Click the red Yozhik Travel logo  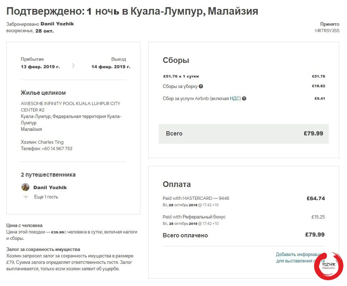pos(328,266)
